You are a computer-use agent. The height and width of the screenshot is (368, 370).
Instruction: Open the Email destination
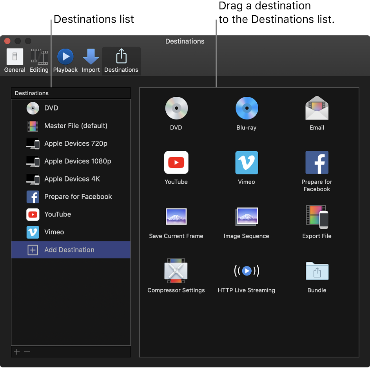click(x=317, y=108)
